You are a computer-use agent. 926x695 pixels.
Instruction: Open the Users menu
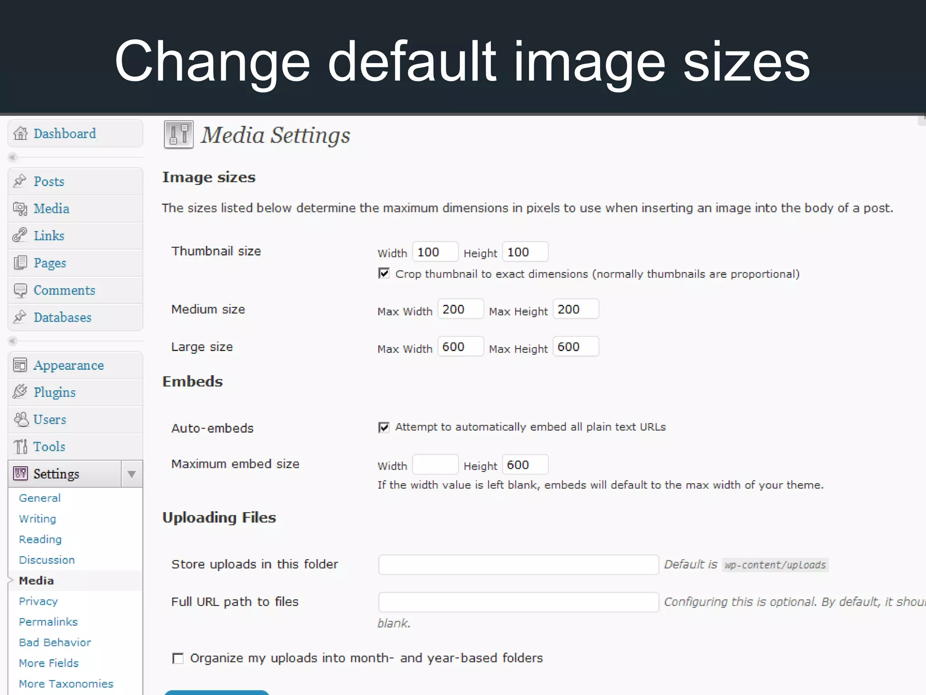pyautogui.click(x=76, y=419)
